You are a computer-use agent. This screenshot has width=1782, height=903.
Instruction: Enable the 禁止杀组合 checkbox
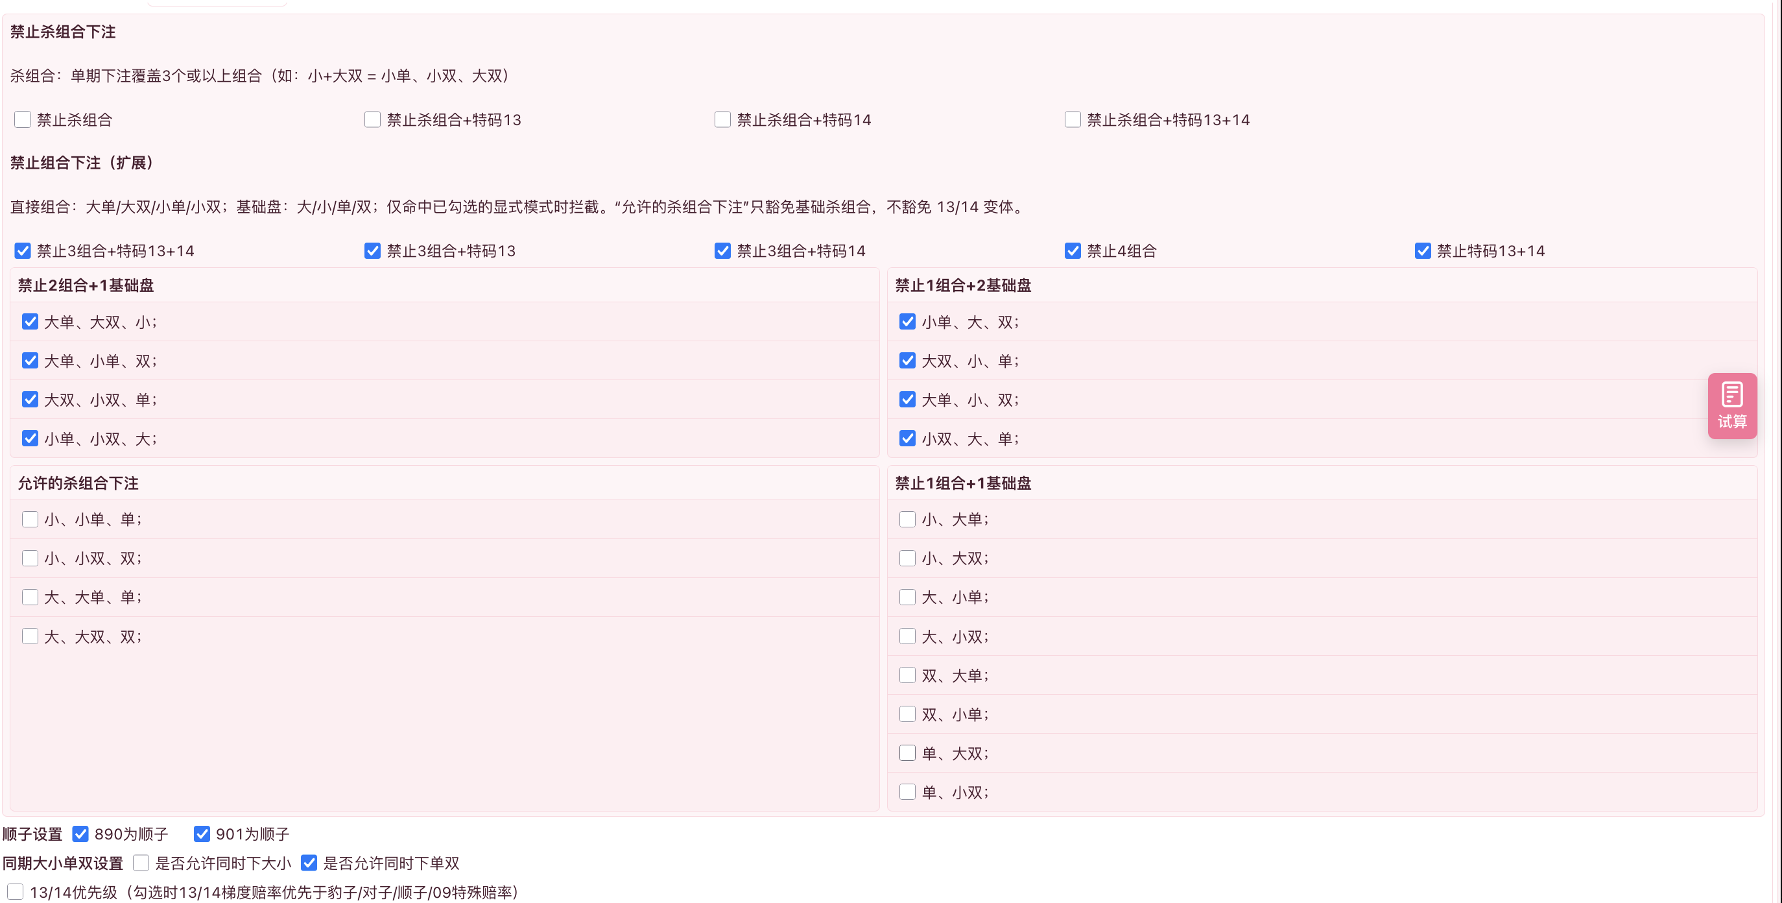23,120
